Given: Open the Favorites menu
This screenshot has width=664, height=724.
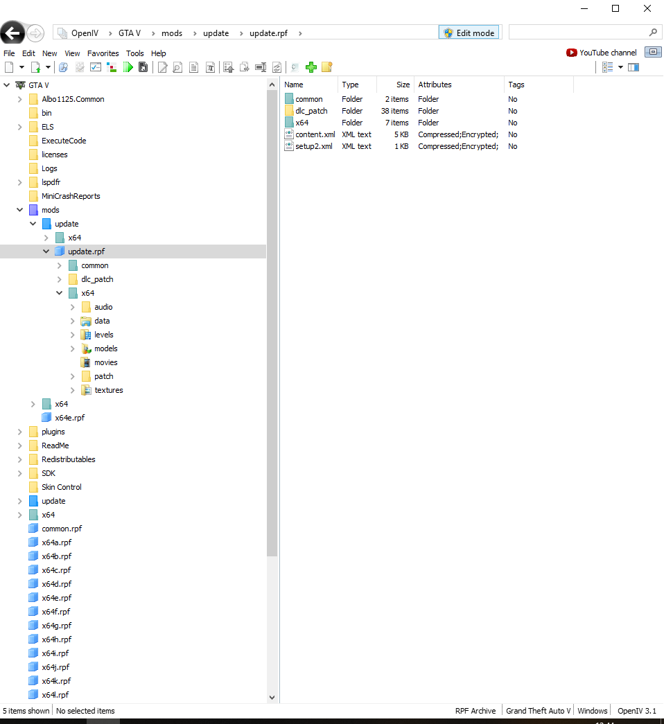Looking at the screenshot, I should tap(103, 53).
